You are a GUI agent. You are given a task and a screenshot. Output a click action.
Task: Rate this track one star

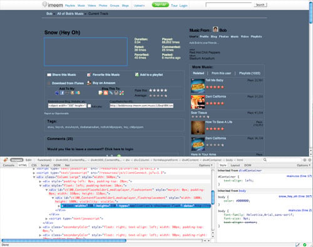point(151,91)
